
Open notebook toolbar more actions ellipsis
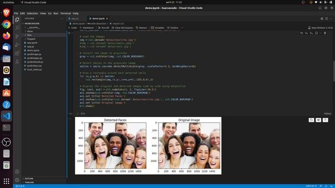coord(182,28)
